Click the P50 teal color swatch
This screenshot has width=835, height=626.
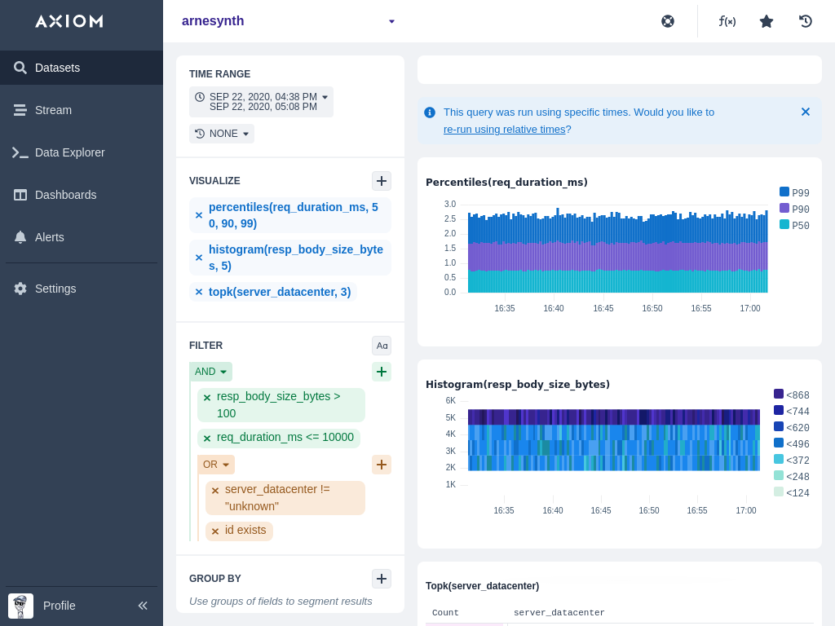tap(784, 224)
